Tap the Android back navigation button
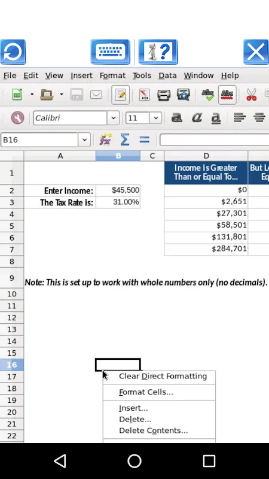Image resolution: width=269 pixels, height=479 pixels. point(60,460)
